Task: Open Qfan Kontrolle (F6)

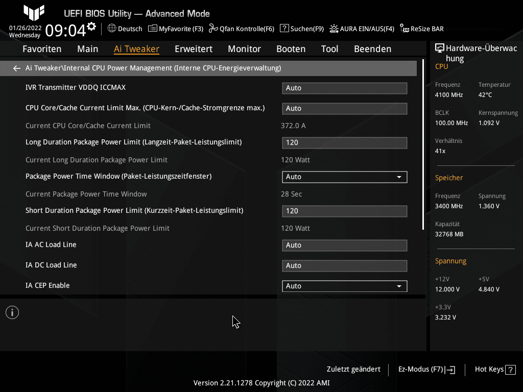Action: pyautogui.click(x=242, y=29)
